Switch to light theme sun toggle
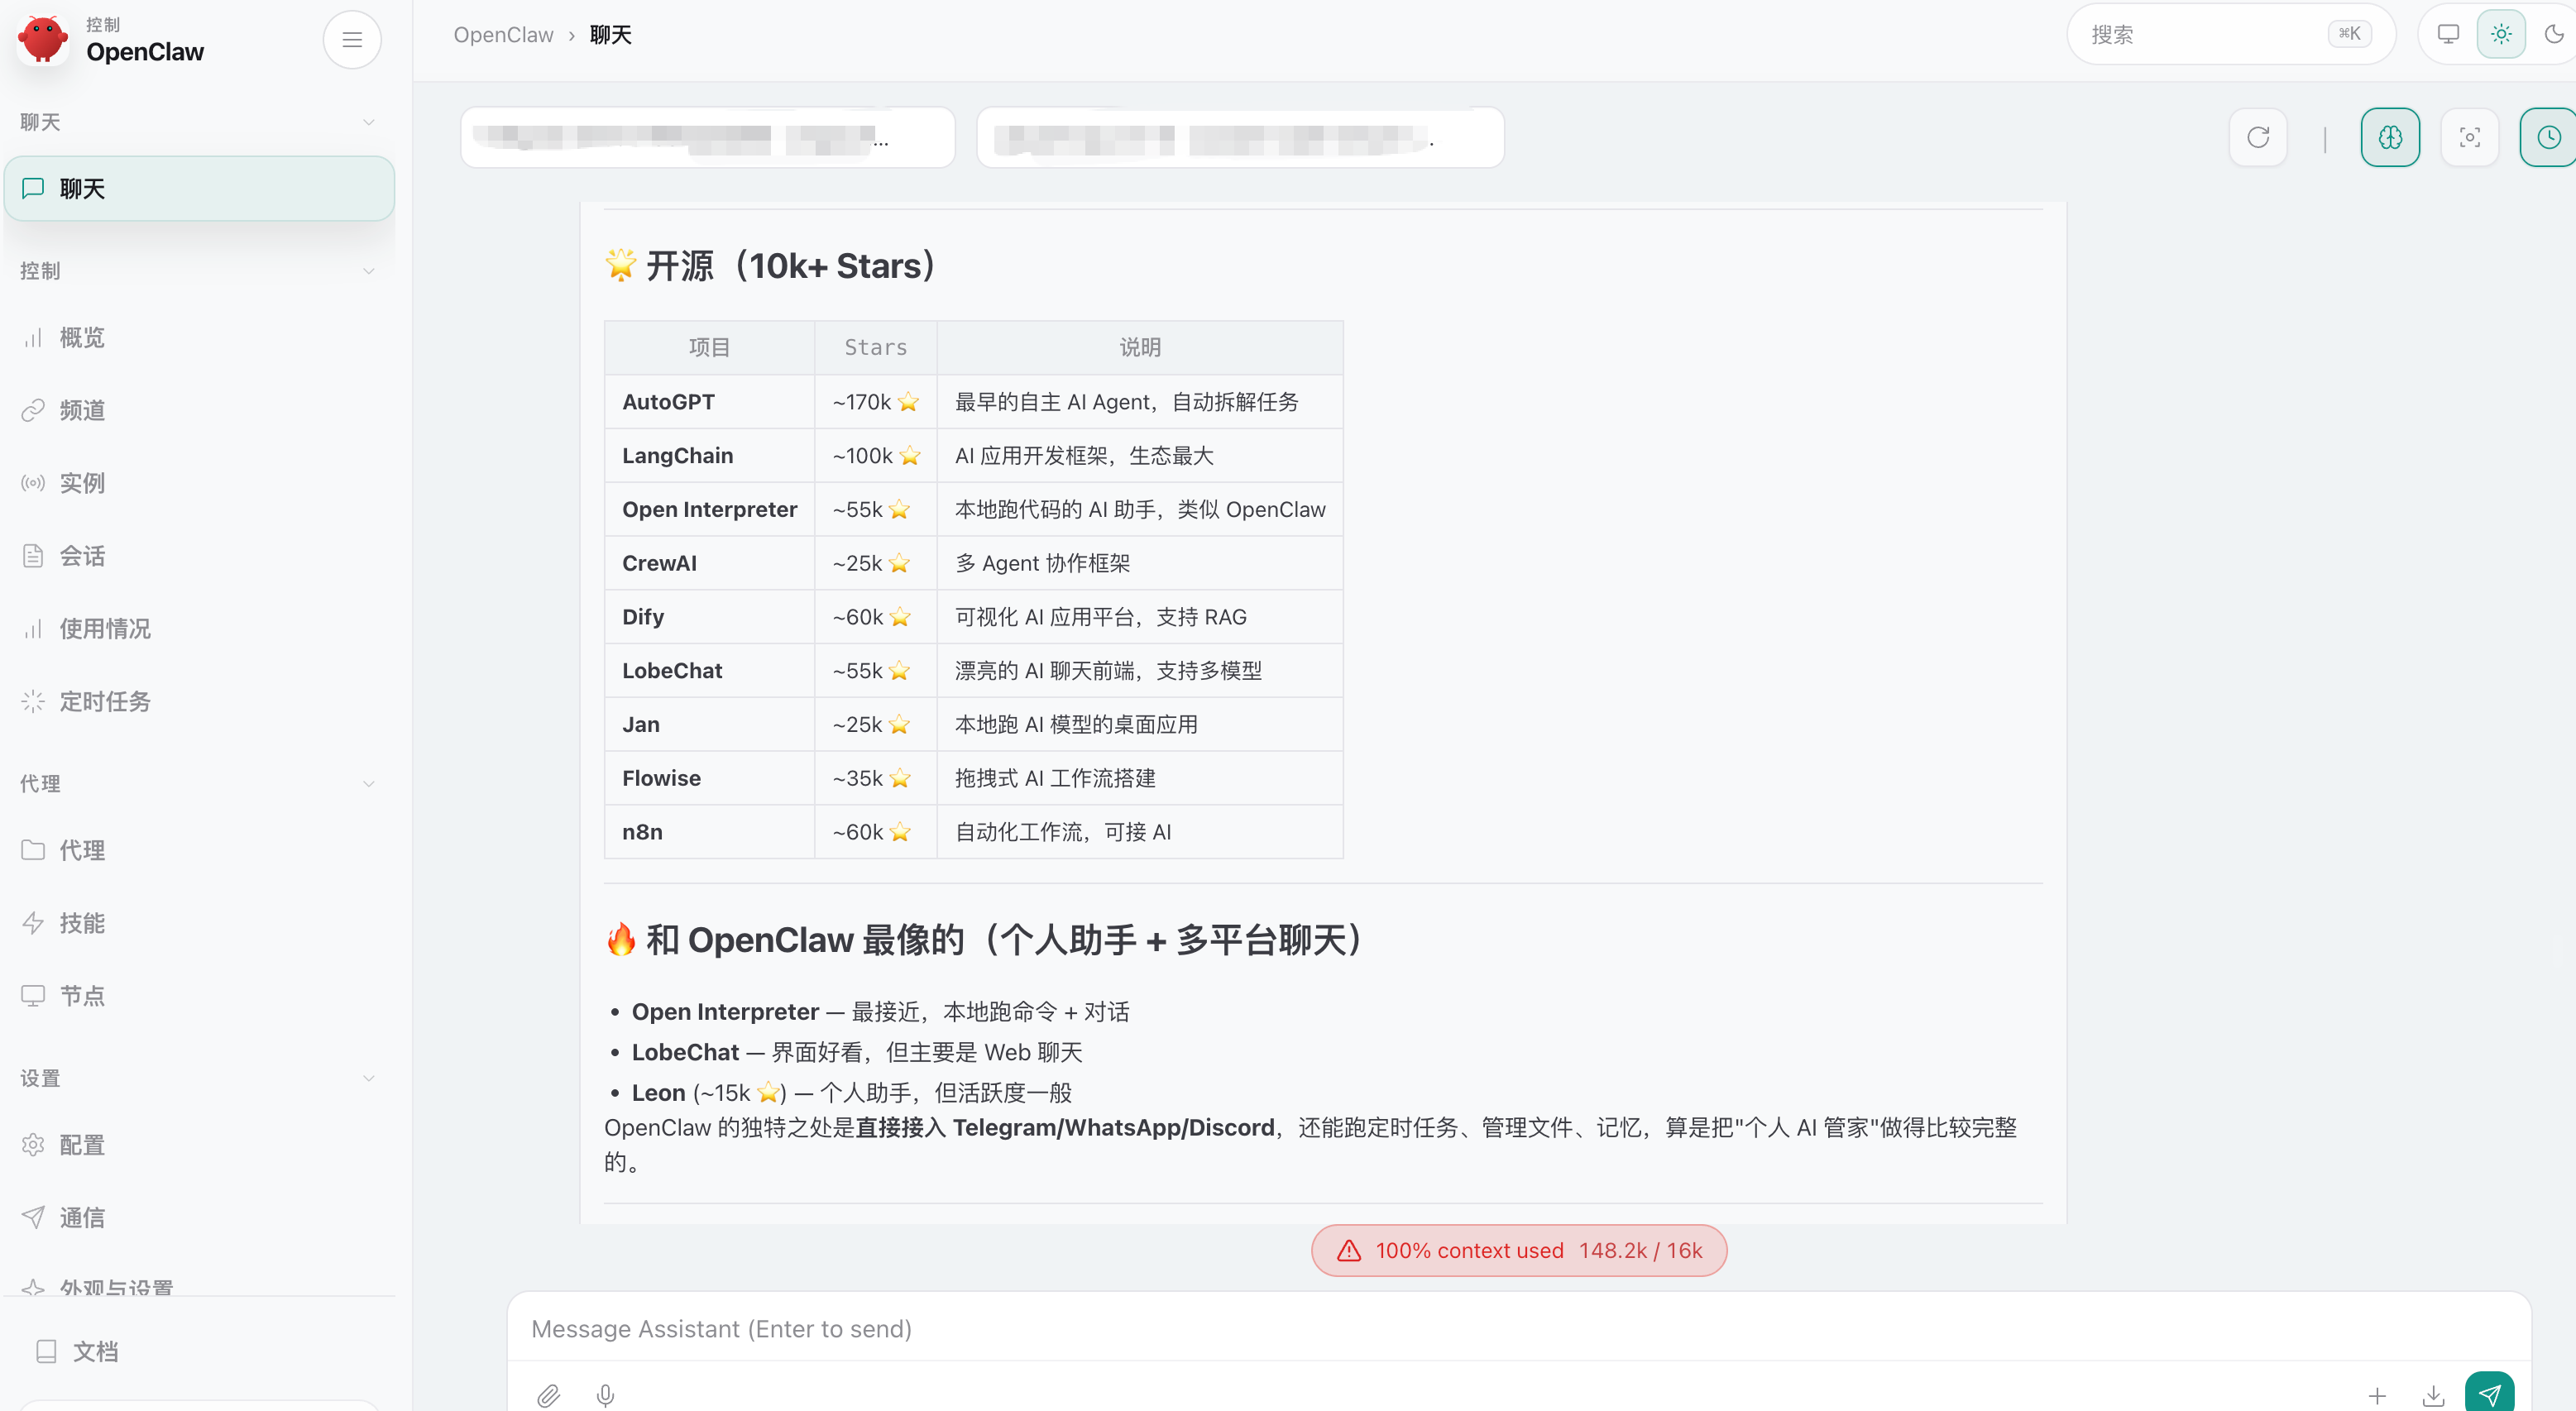Screen dimensions: 2576x1411 2501,34
